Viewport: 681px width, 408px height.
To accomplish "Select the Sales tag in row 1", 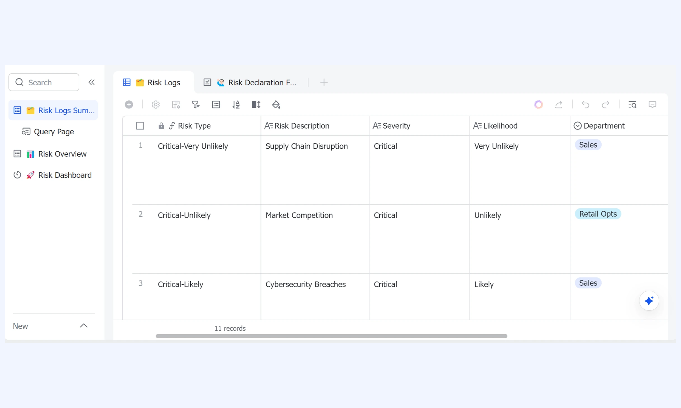I will (588, 145).
